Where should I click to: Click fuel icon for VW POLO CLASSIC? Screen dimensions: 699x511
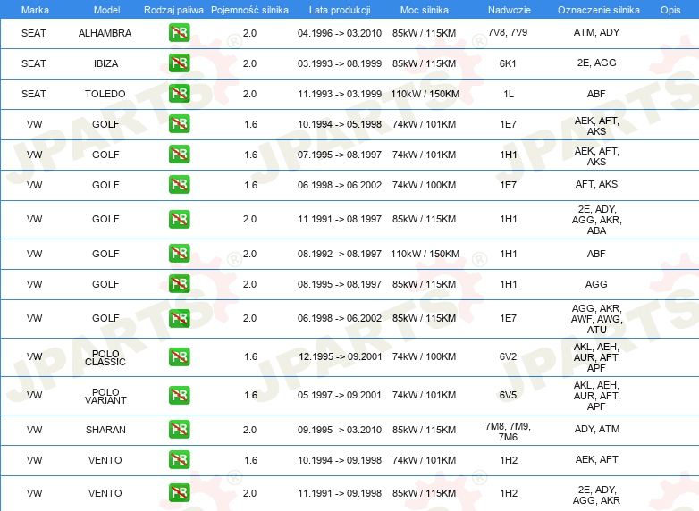[179, 356]
